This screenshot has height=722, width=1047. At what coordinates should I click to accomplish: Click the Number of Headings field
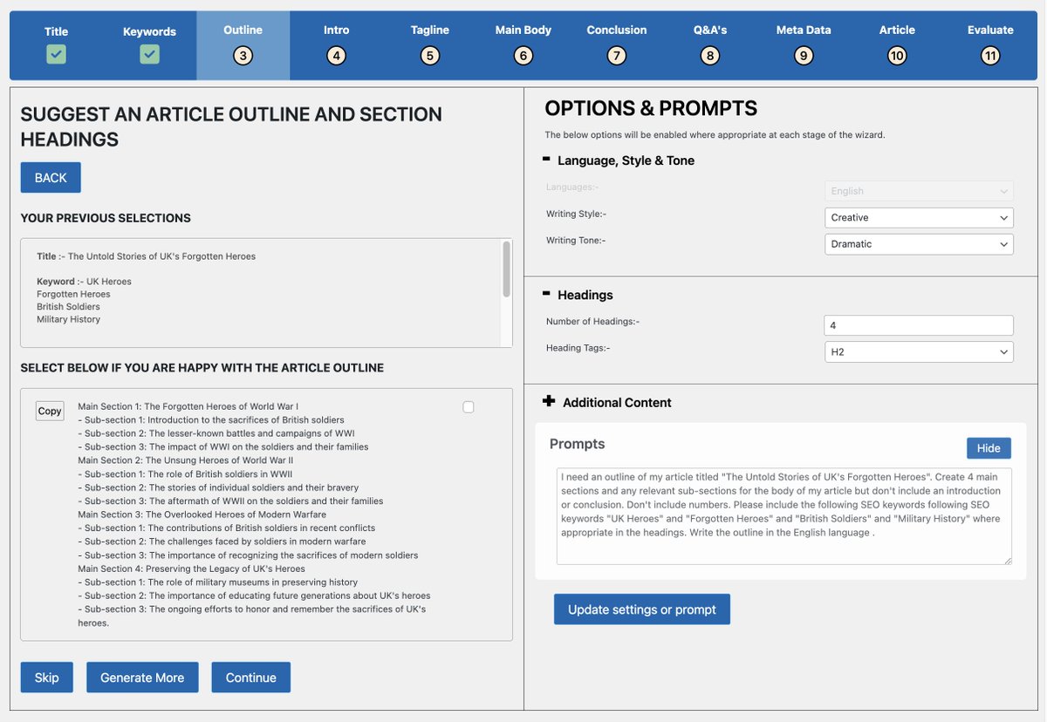tap(919, 325)
